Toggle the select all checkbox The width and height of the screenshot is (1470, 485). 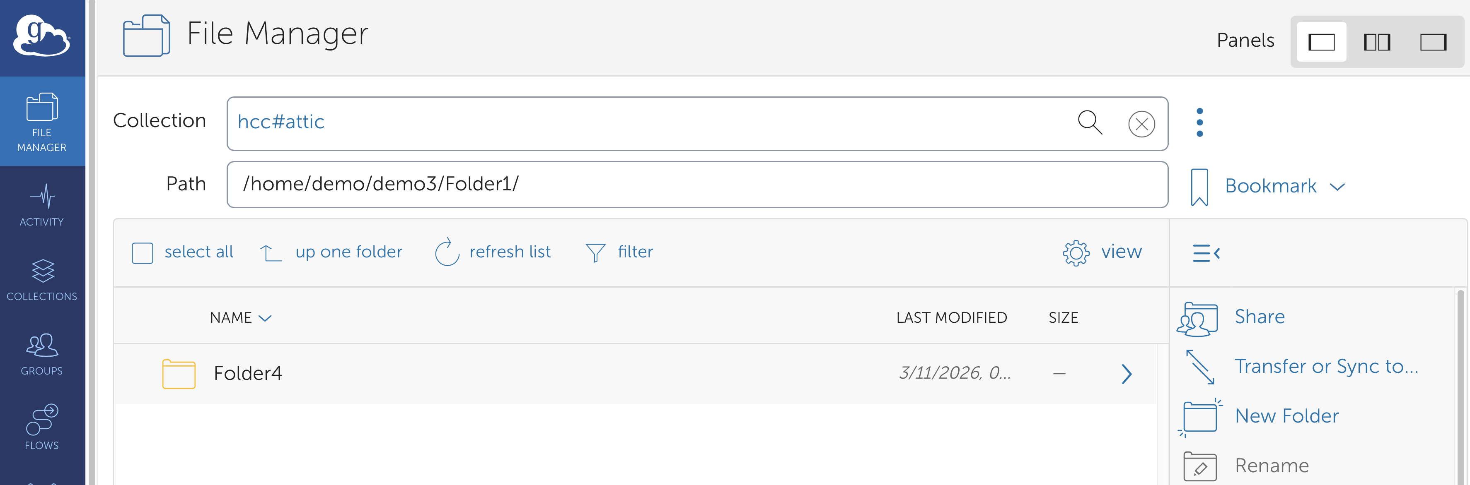tap(143, 253)
